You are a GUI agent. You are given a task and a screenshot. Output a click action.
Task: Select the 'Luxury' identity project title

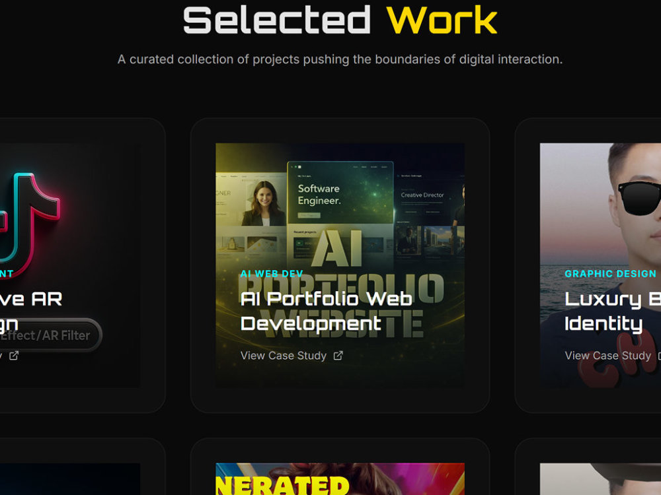(x=613, y=311)
